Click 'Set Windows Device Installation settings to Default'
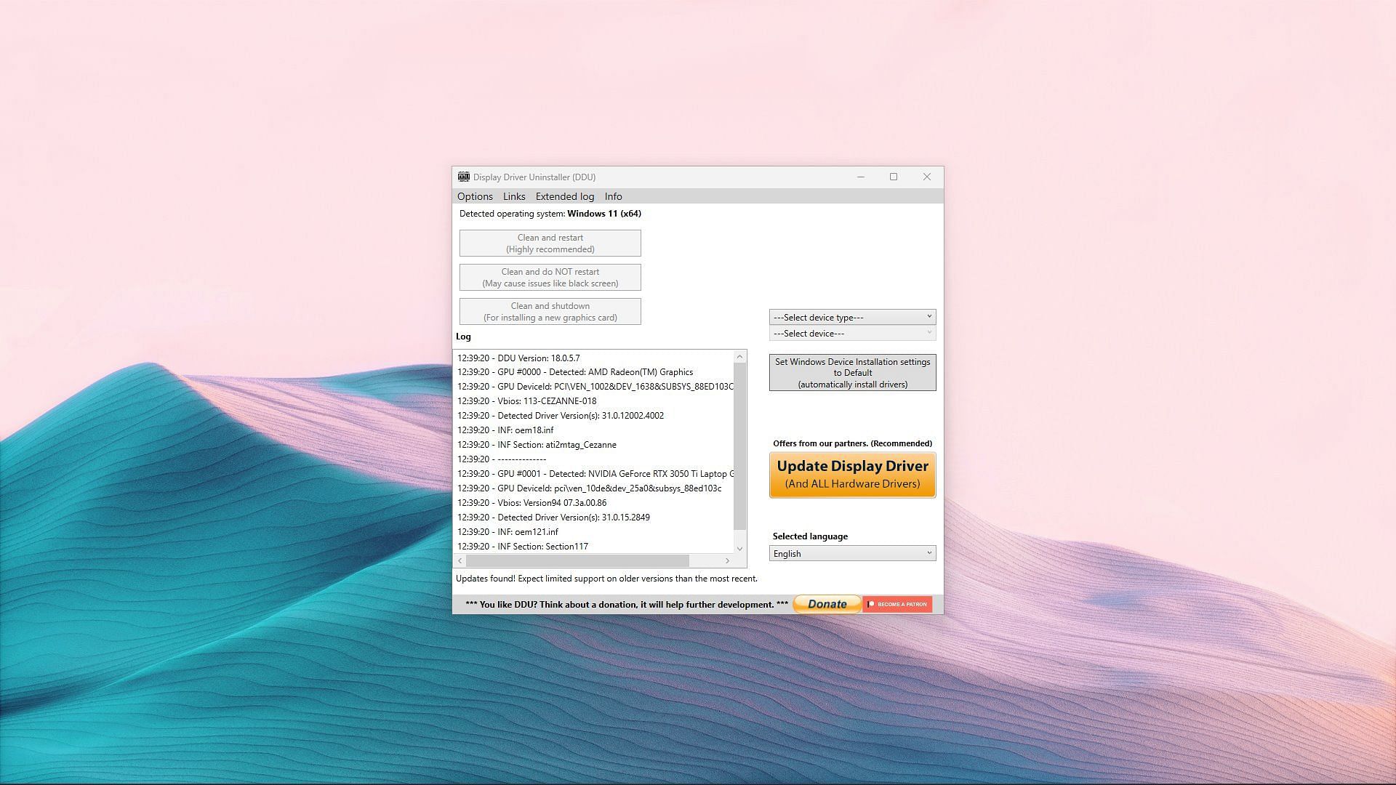 pos(851,372)
